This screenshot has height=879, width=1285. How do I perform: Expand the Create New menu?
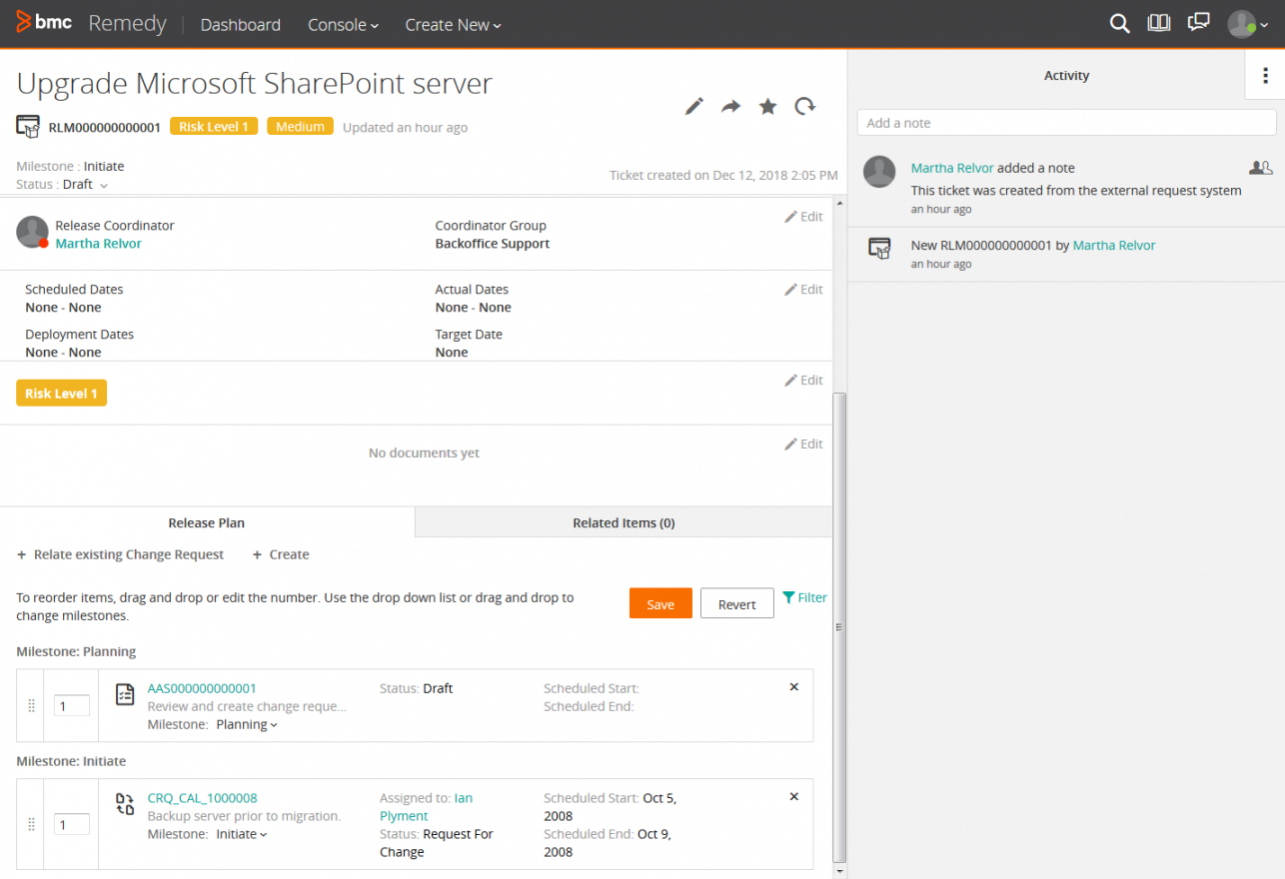click(453, 25)
